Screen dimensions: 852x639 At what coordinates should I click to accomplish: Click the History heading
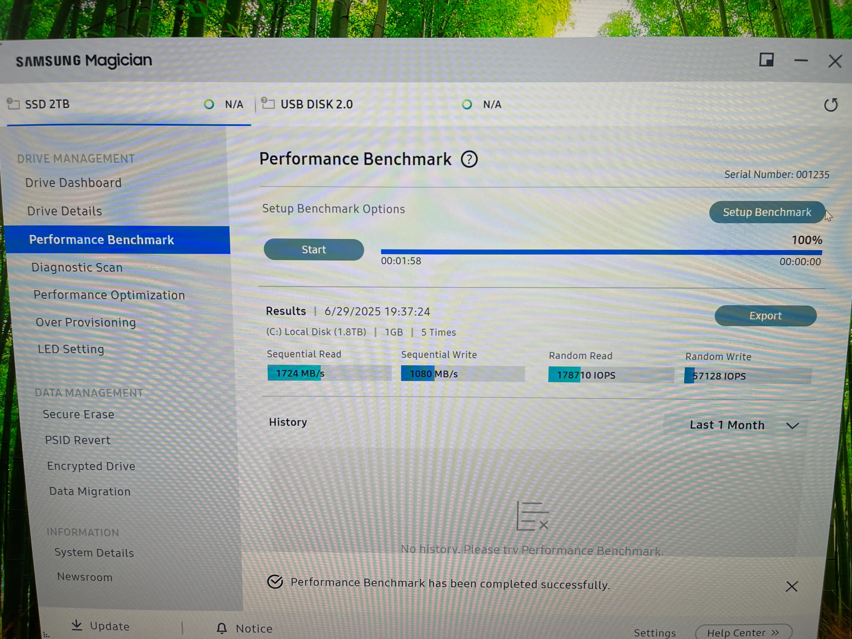pos(288,422)
